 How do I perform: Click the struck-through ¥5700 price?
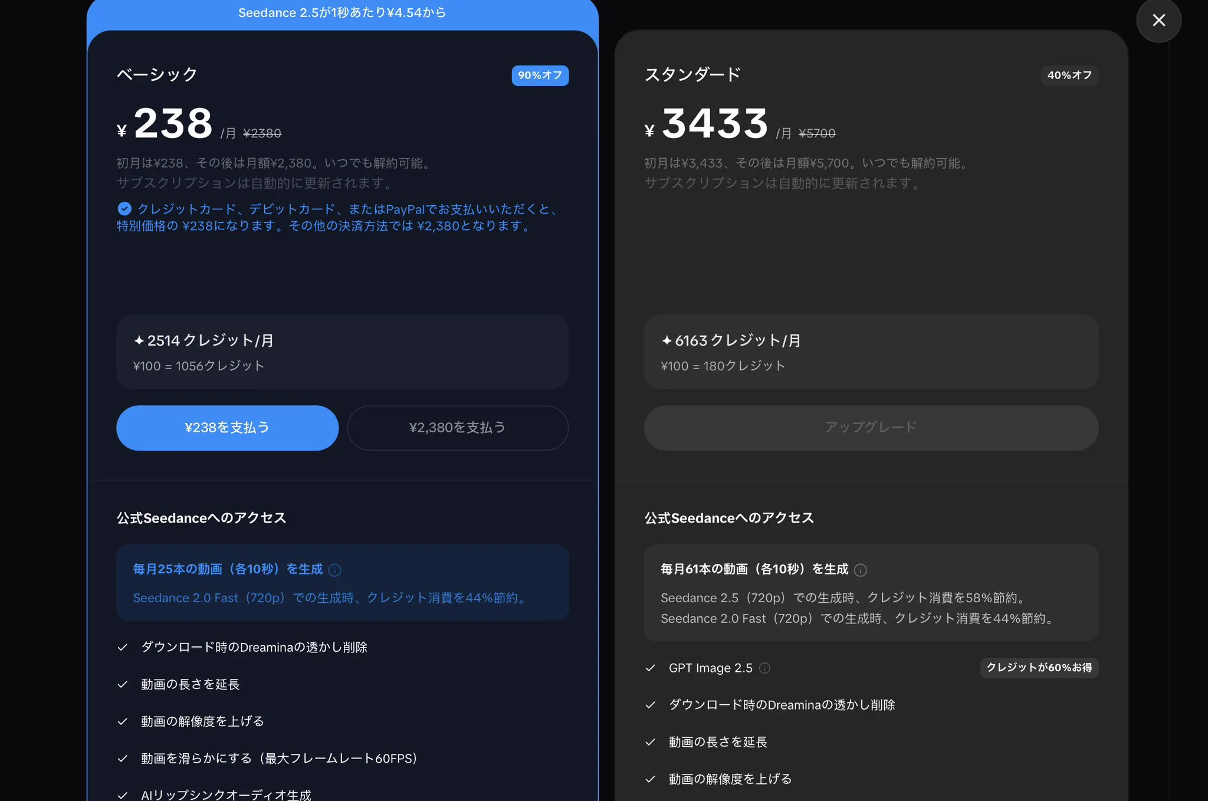pos(817,133)
